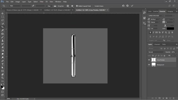178x100 pixels.
Task: Toggle All Caps text style
Action: (157, 32)
